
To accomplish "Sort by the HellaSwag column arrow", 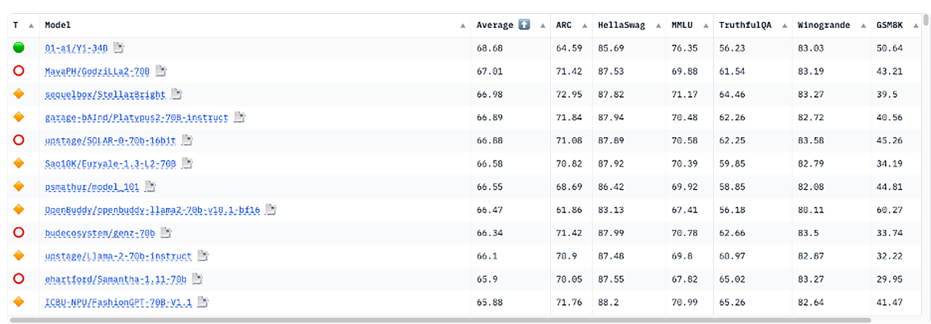I will pos(658,25).
